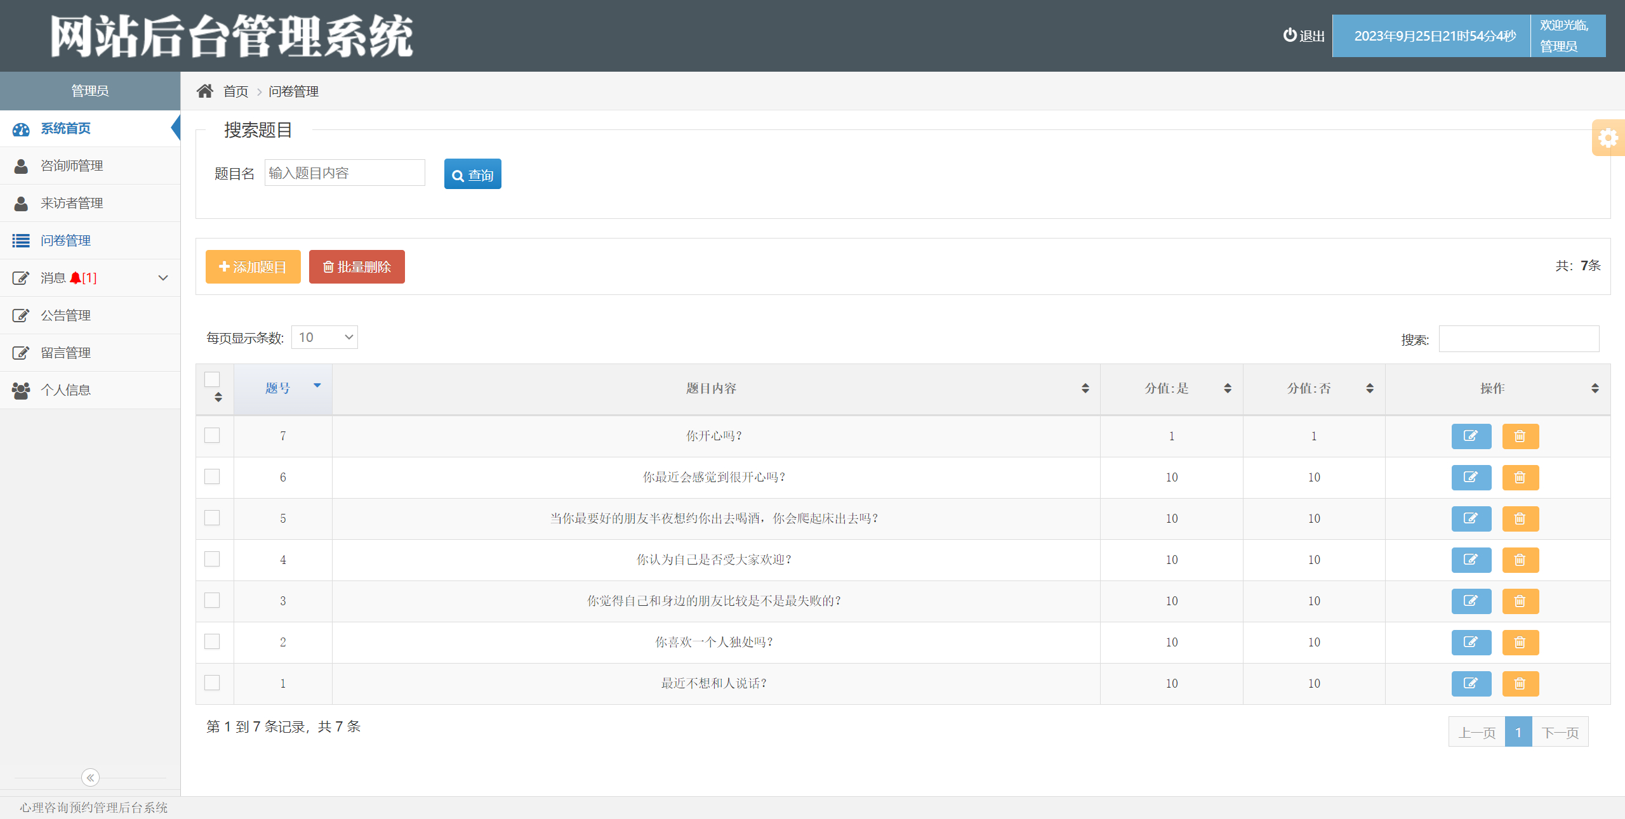
Task: Expand the 消息 menu chevron in the sidebar
Action: (x=163, y=278)
